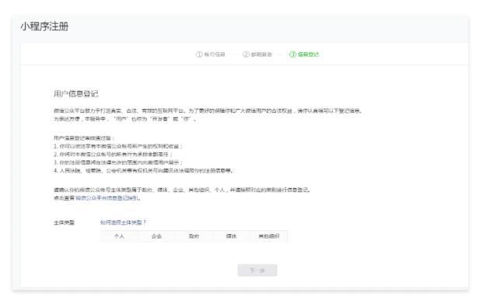Click the 主体类型 label

tap(64, 222)
